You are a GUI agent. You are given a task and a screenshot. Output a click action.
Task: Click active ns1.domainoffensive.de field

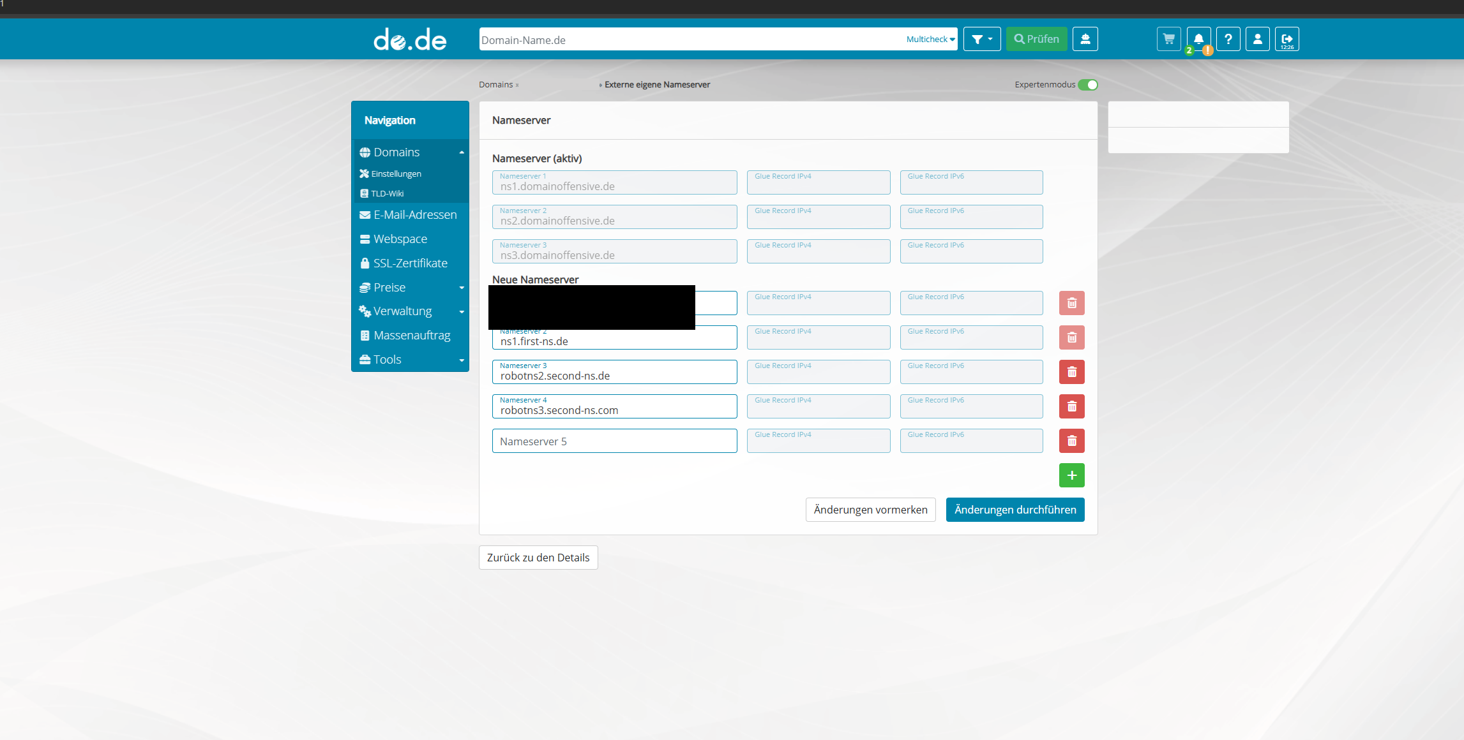coord(614,182)
